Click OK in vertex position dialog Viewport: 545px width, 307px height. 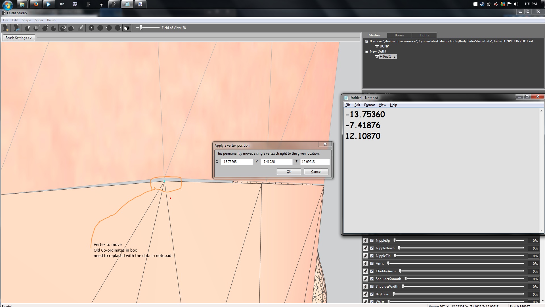tap(289, 172)
